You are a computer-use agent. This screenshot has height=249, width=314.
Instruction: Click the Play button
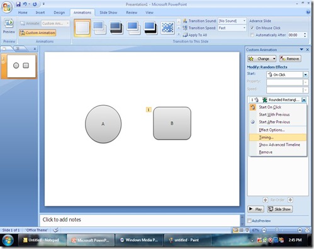pyautogui.click(x=255, y=209)
